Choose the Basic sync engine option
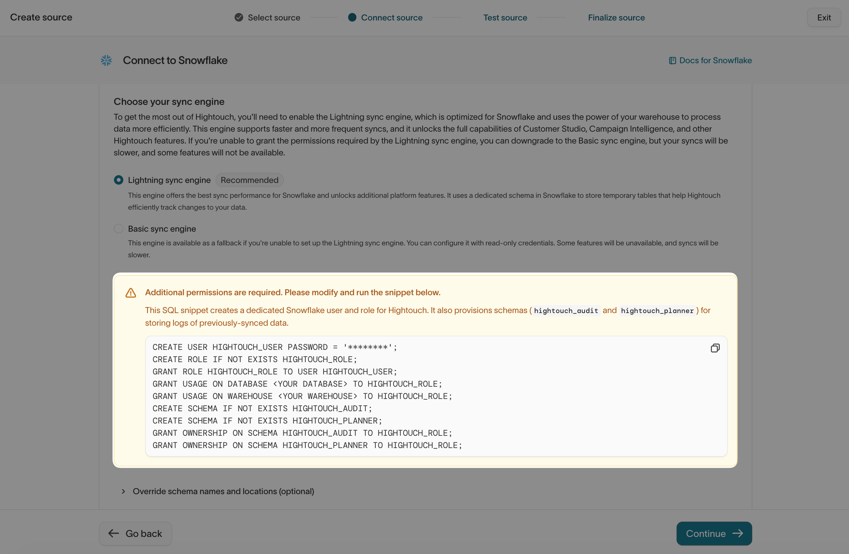The height and width of the screenshot is (554, 849). pyautogui.click(x=118, y=229)
